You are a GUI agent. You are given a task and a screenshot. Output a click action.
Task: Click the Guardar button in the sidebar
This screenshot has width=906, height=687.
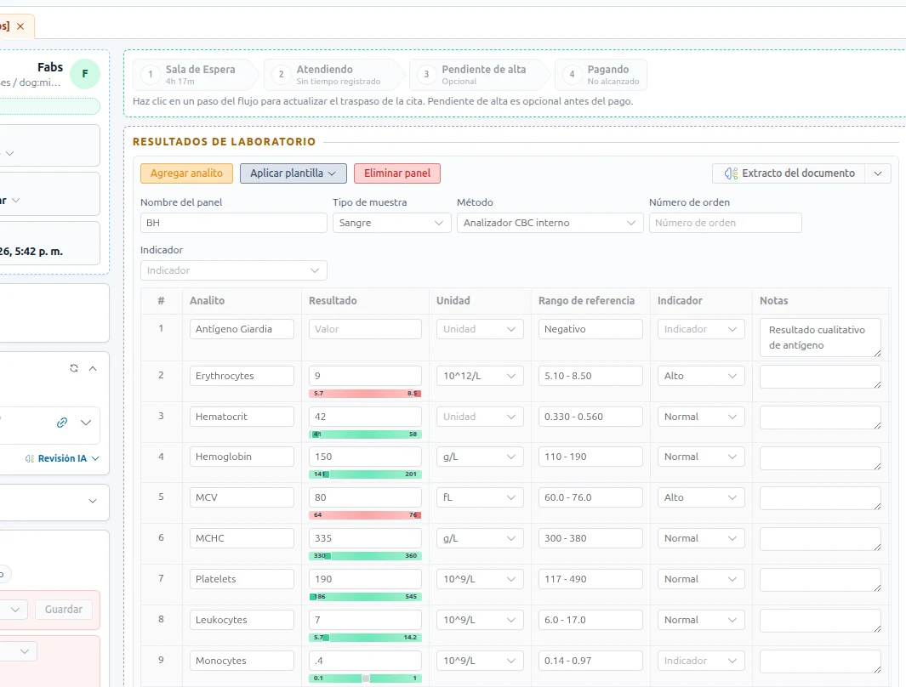tap(64, 610)
